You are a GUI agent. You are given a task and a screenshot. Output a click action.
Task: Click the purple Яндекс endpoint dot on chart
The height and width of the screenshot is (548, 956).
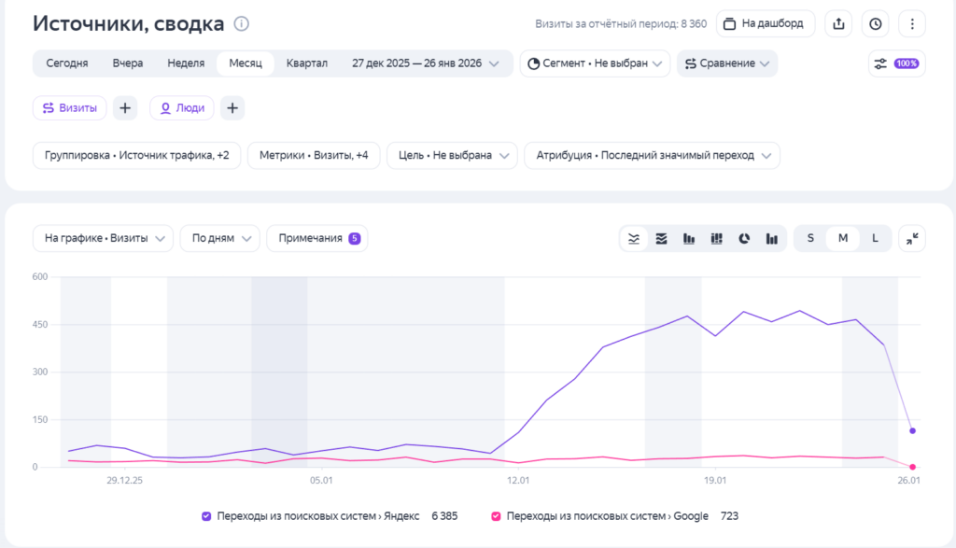pyautogui.click(x=912, y=431)
